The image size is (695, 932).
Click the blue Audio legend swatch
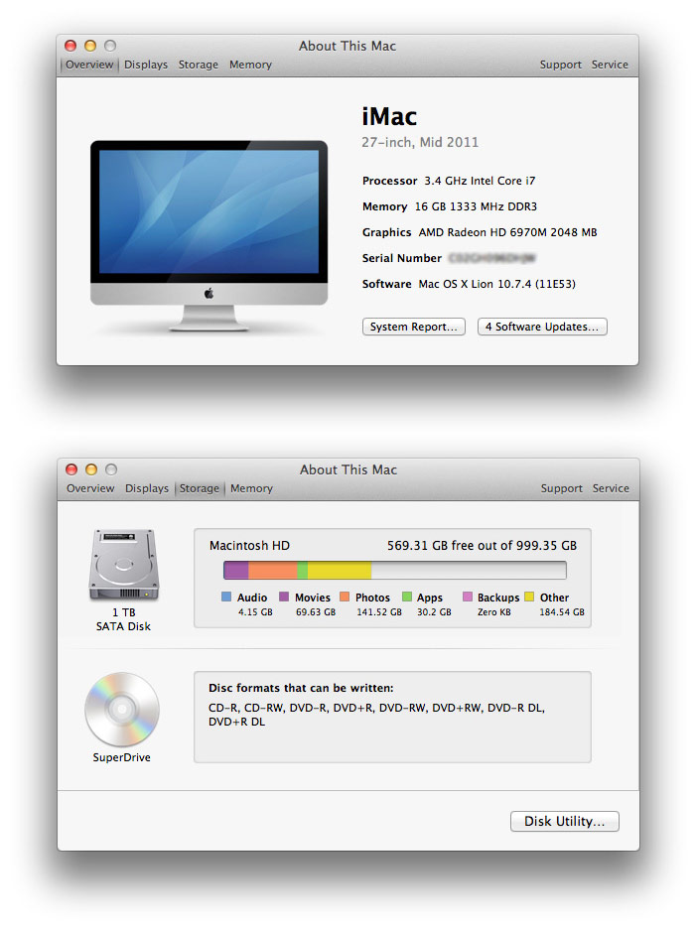[226, 597]
